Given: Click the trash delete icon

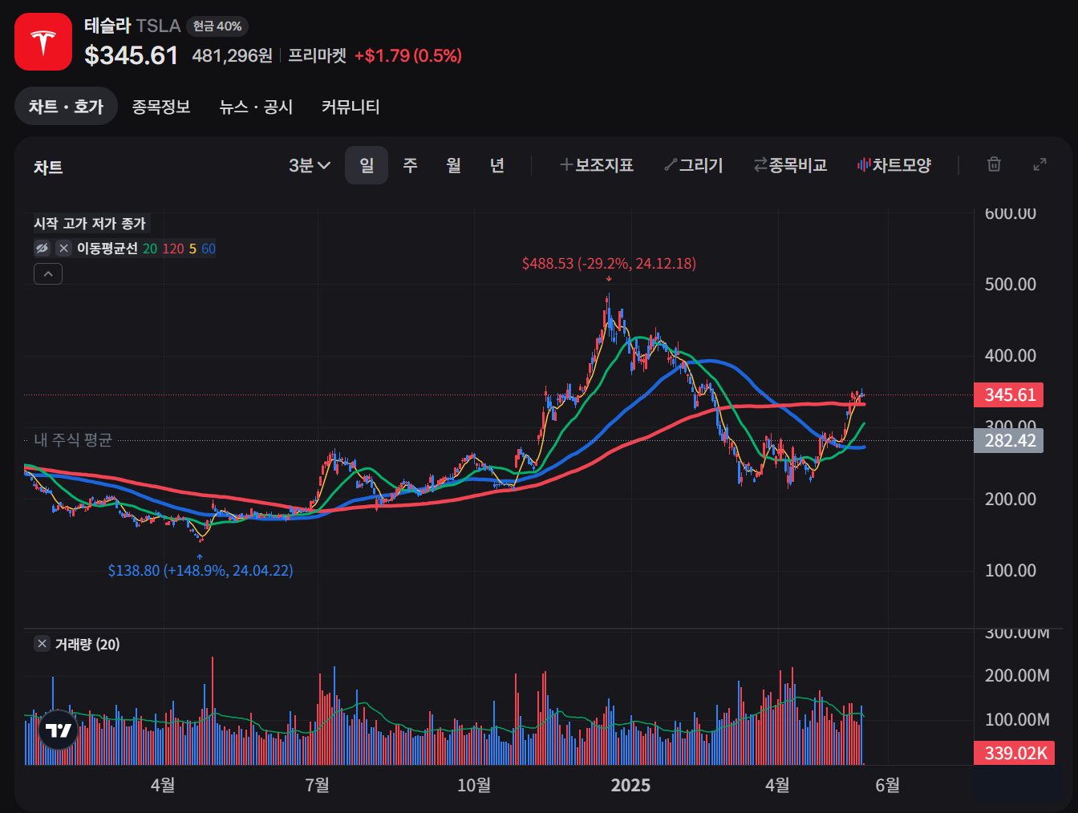Looking at the screenshot, I should (994, 164).
